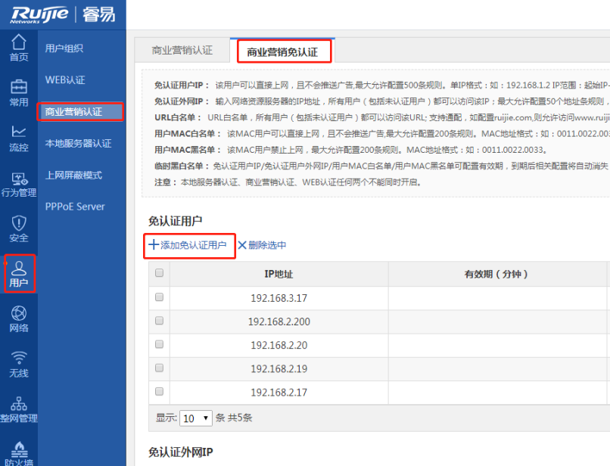The height and width of the screenshot is (466, 610).
Task: Check the checkbox for 192.168.2.200
Action: coord(159,321)
